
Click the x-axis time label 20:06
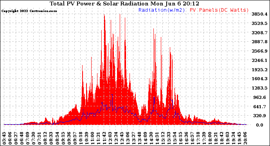tap(245, 138)
